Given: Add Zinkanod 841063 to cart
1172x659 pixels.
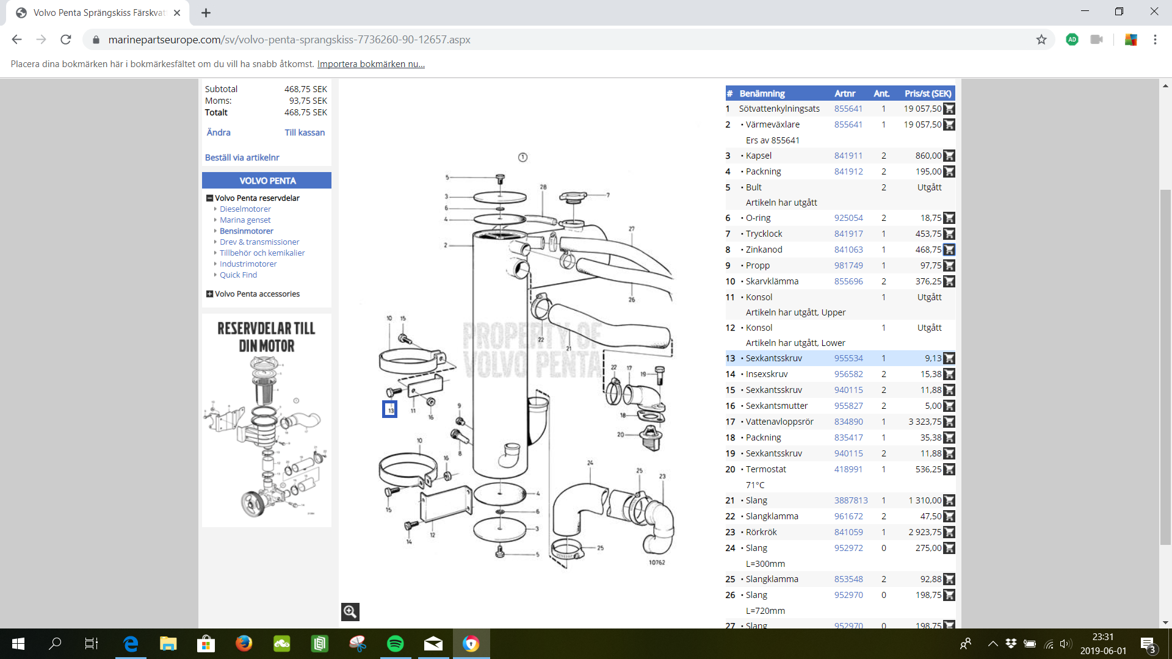Looking at the screenshot, I should (x=949, y=250).
